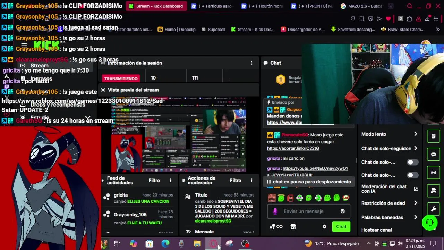Click TRANSMITIENDO status badge
The image size is (444, 250).
point(121,78)
